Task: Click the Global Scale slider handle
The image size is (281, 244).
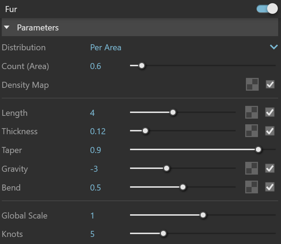Action: click(203, 215)
